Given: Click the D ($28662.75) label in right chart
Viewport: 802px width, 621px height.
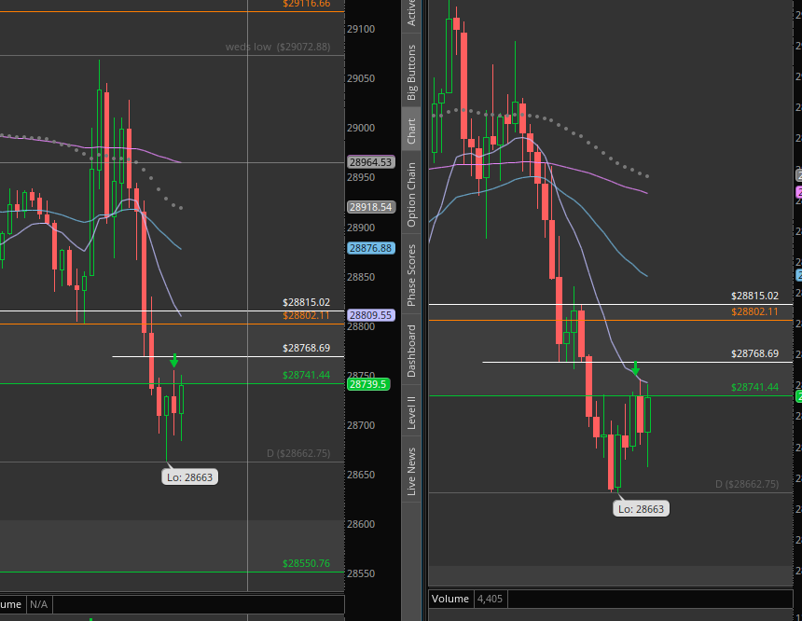Looking at the screenshot, I should pyautogui.click(x=747, y=484).
